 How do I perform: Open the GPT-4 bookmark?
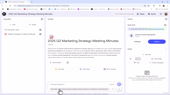click(x=44, y=9)
